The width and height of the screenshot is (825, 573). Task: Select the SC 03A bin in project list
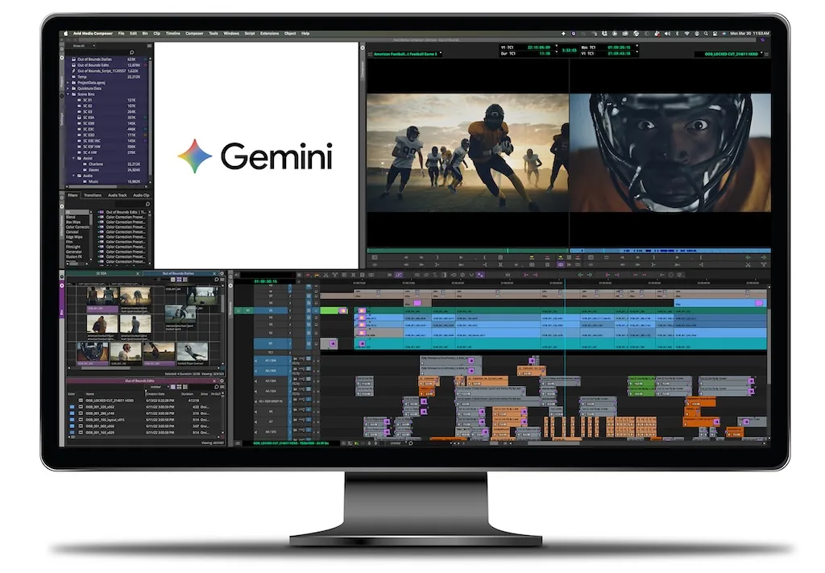click(89, 116)
